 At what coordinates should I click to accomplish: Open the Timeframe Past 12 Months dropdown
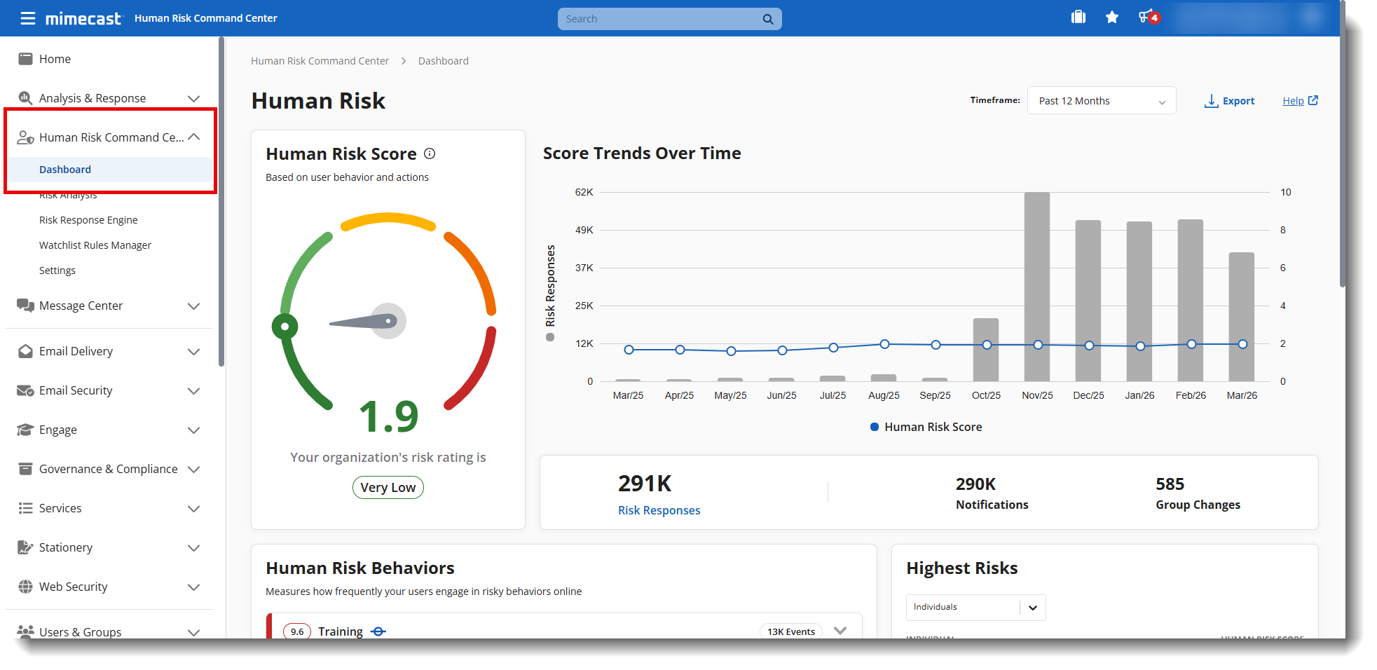[1101, 101]
